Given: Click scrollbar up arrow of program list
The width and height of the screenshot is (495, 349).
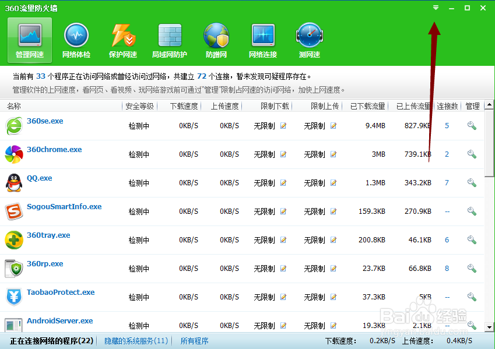Looking at the screenshot, I should pyautogui.click(x=489, y=105).
